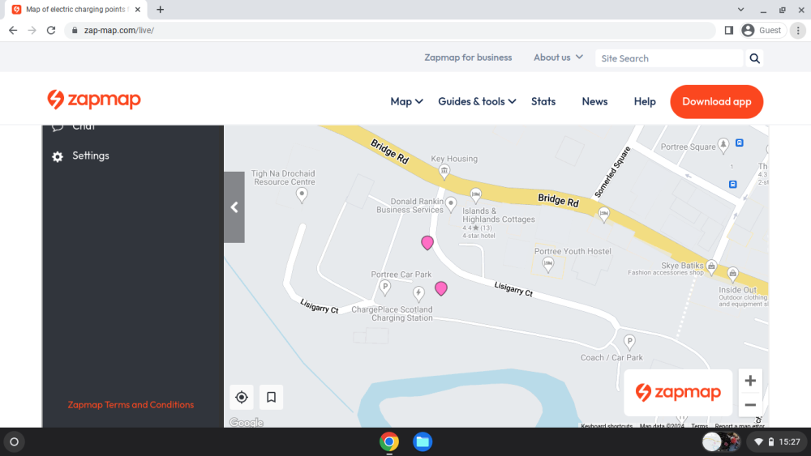Open Settings in the sidebar
The image size is (811, 456).
[91, 156]
